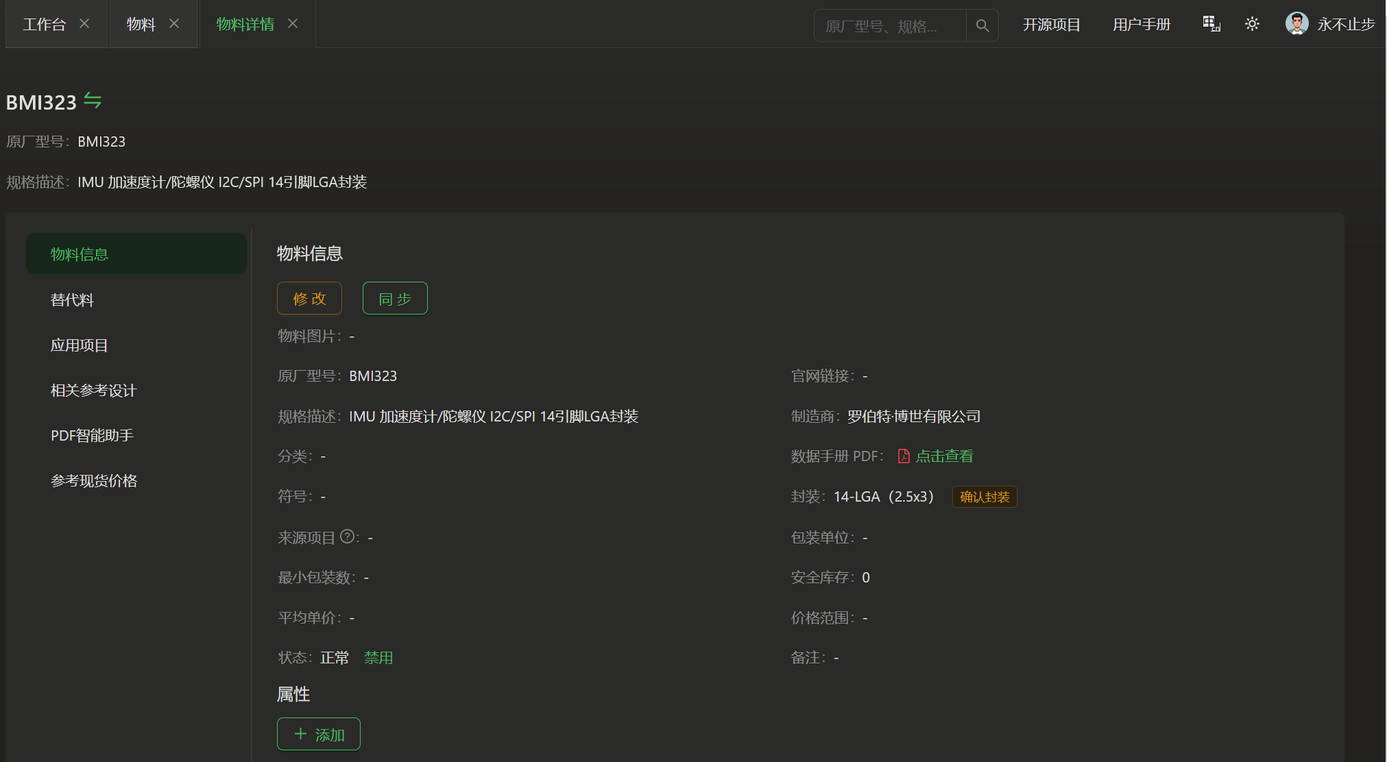Trigger 确认封装 next to 14-LGA package
Image resolution: width=1387 pixels, height=762 pixels.
tap(984, 497)
